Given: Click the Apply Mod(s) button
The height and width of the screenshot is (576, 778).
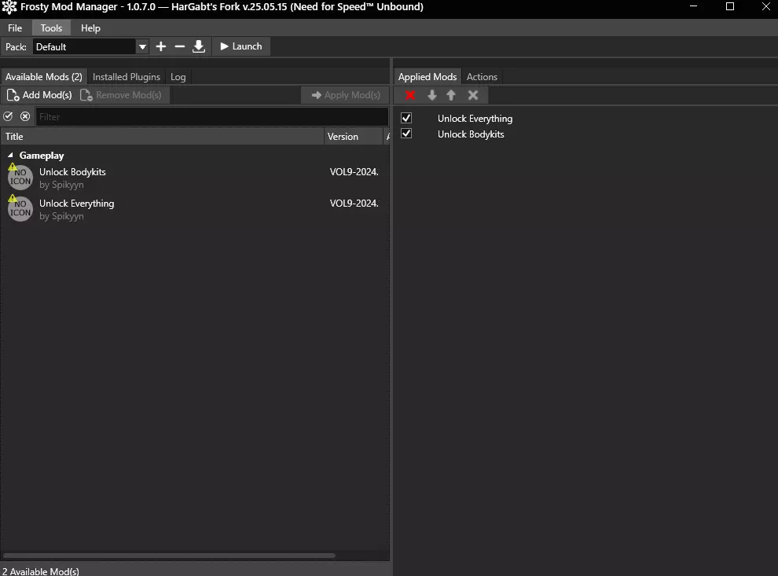Looking at the screenshot, I should coord(345,95).
